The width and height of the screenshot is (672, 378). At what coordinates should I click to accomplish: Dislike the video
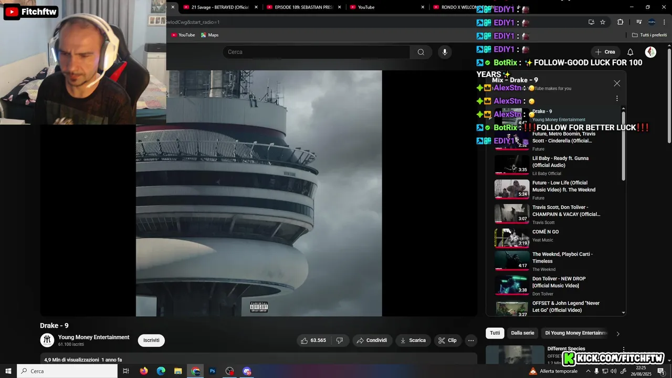340,340
